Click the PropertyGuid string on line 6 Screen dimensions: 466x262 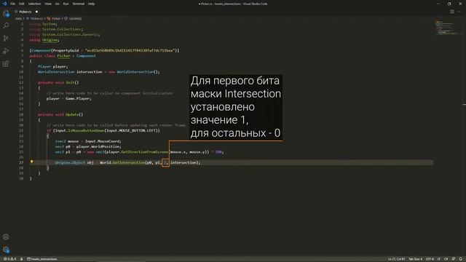130,50
